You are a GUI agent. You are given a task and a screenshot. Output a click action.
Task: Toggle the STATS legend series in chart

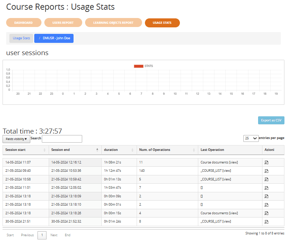pos(143,66)
